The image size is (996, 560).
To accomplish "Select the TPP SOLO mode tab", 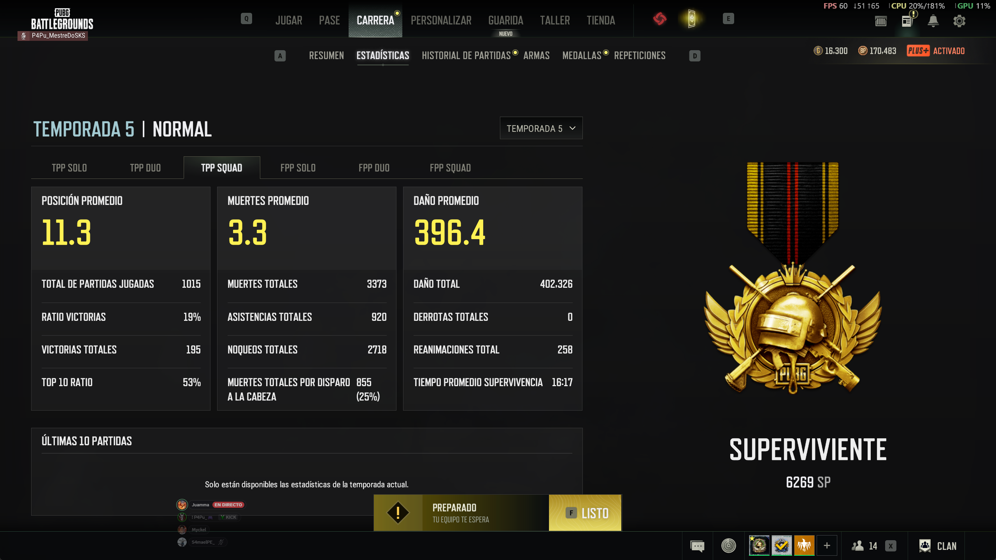I will pyautogui.click(x=69, y=168).
